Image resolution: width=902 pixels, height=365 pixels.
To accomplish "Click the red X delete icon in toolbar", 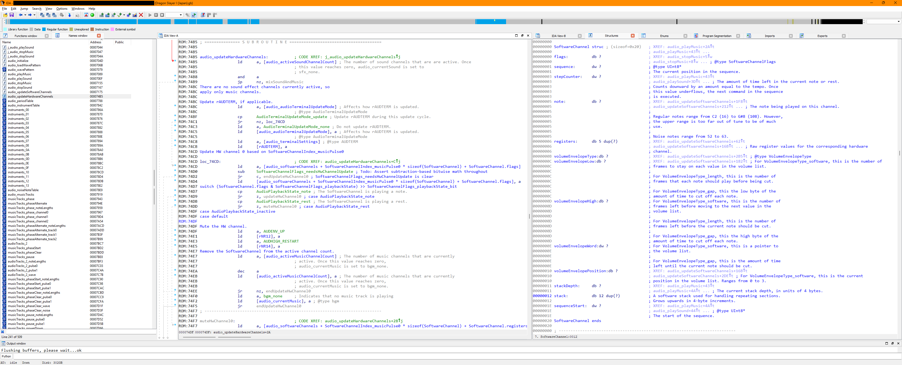I will (x=141, y=15).
